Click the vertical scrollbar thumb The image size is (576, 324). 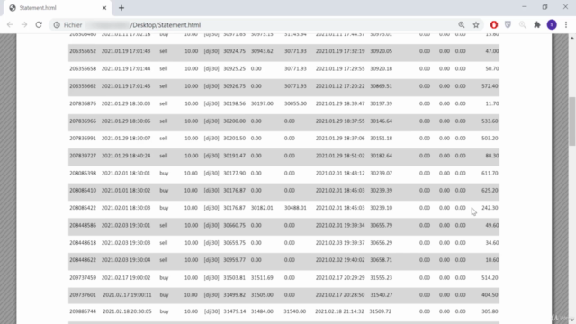tap(572, 121)
